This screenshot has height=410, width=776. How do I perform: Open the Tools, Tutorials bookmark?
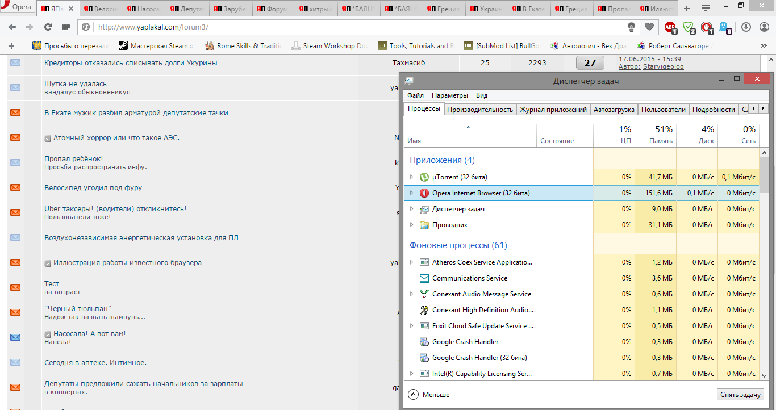[416, 46]
